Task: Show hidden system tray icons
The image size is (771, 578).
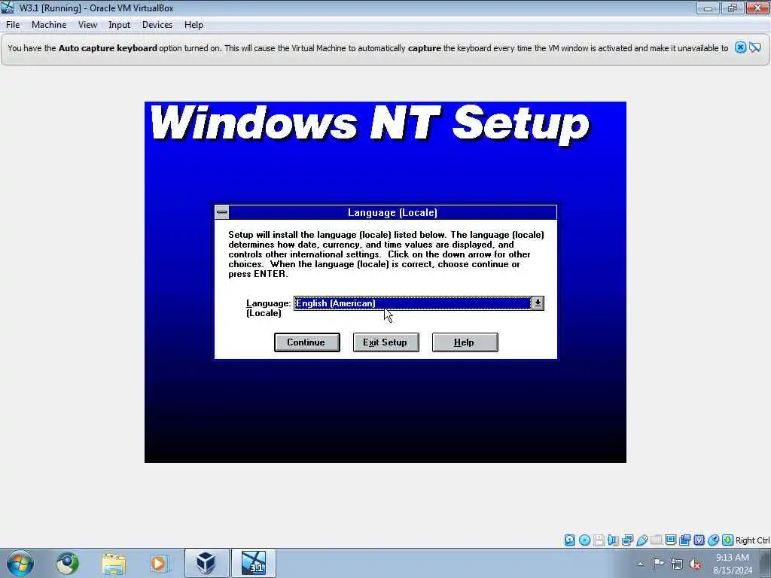Action: (x=640, y=564)
